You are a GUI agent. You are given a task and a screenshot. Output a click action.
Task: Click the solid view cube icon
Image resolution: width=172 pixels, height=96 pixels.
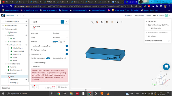(92, 22)
